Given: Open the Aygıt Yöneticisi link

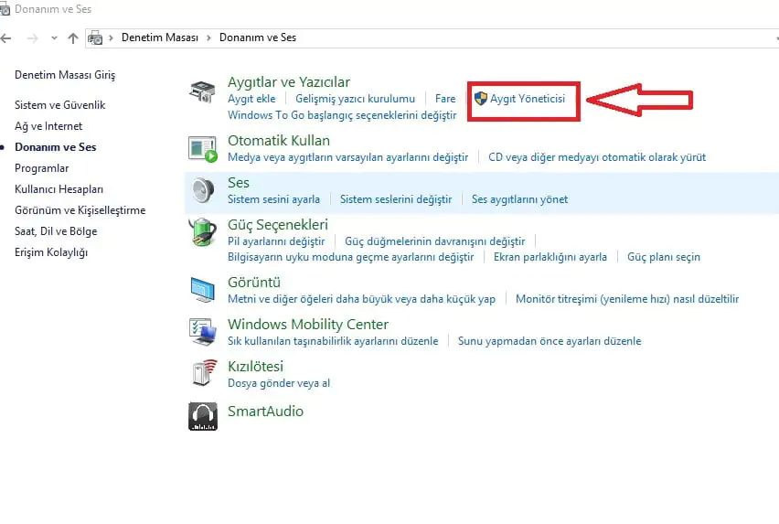Looking at the screenshot, I should click(527, 99).
